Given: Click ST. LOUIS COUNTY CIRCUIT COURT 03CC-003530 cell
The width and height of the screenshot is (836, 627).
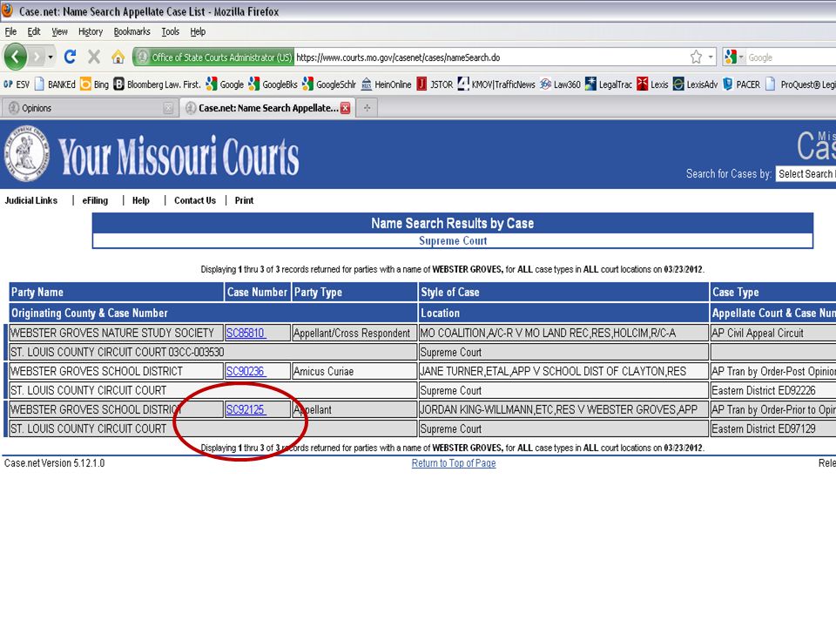Looking at the screenshot, I should tap(213, 353).
